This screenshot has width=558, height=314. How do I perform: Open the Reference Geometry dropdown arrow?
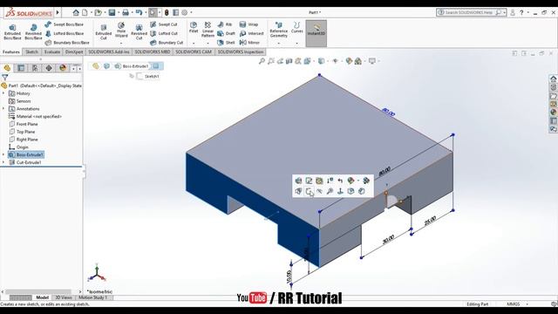coord(279,44)
